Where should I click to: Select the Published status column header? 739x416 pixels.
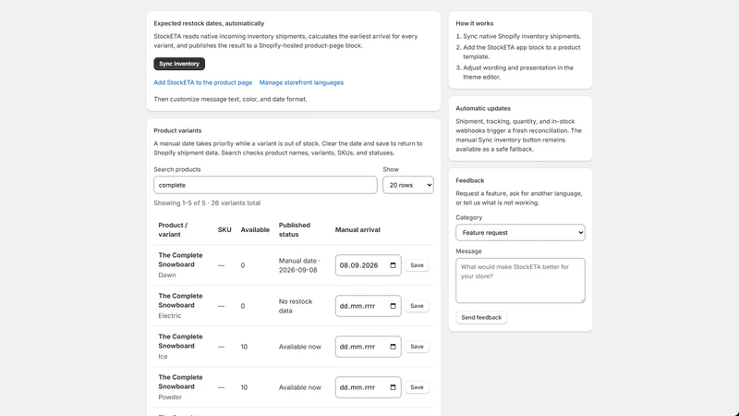(x=295, y=229)
